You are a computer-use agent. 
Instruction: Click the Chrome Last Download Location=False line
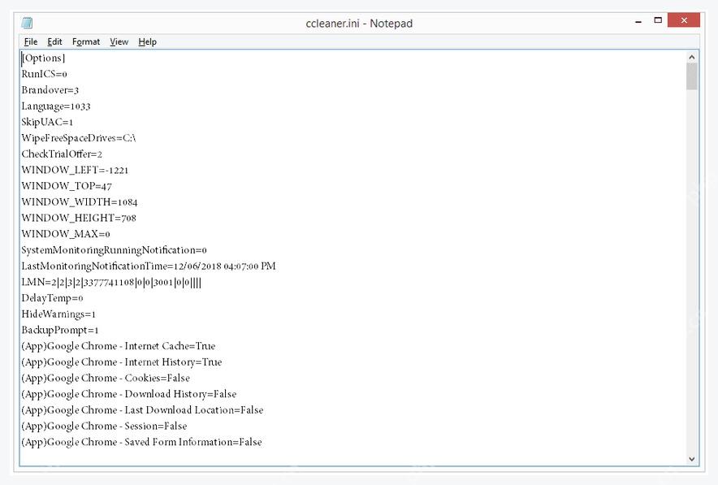coord(142,410)
